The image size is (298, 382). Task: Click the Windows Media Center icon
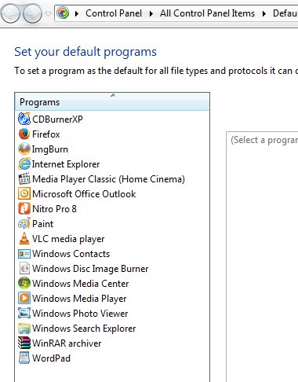pos(24,283)
